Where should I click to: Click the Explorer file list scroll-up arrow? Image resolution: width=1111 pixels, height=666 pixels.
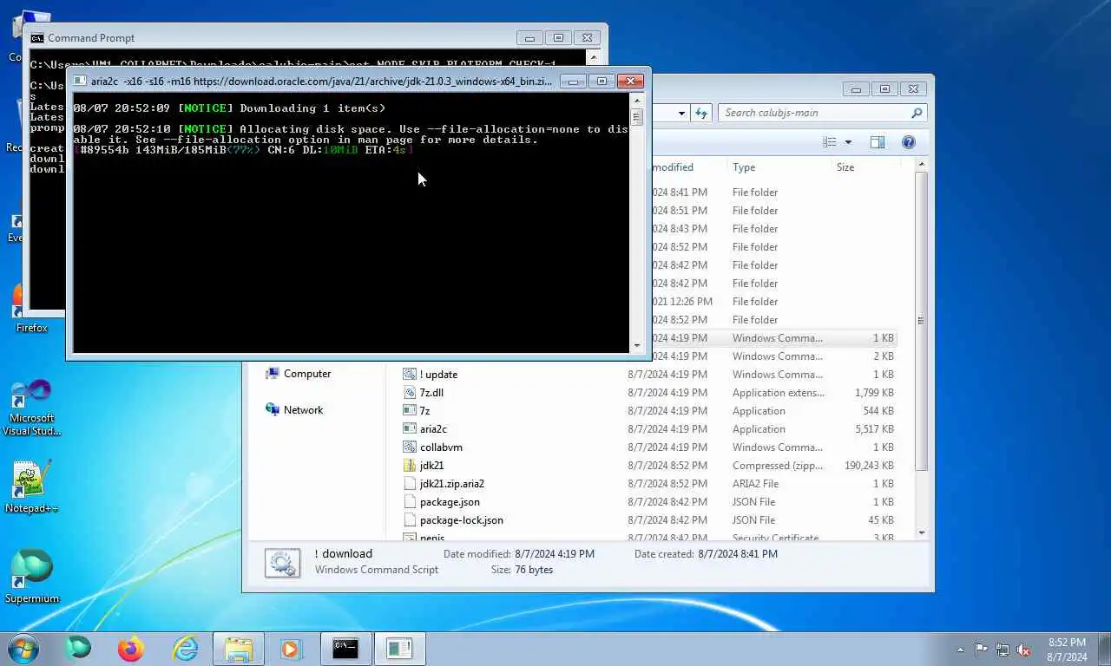(x=921, y=165)
